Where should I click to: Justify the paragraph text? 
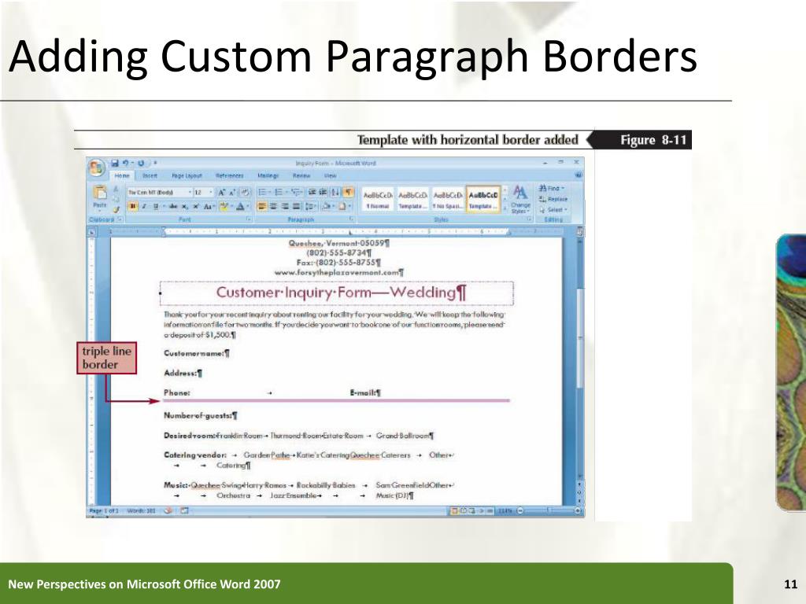(x=296, y=206)
